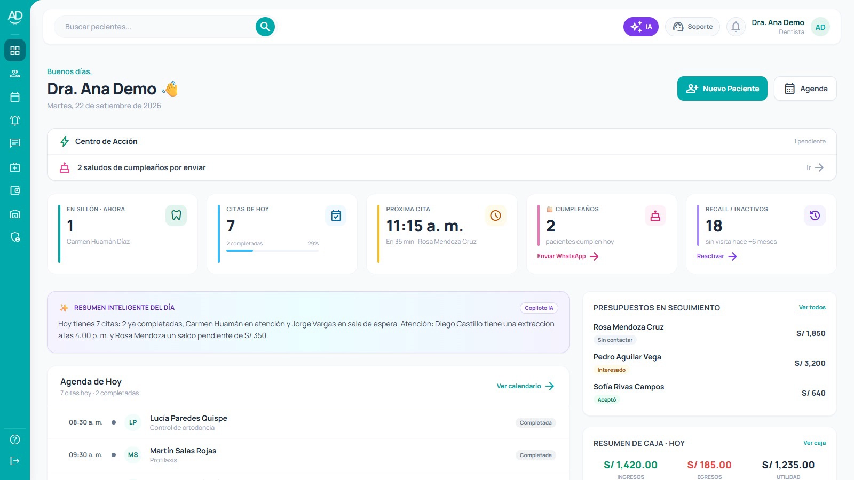The width and height of the screenshot is (854, 480).
Task: Click the history icon on Recall card
Action: [x=815, y=215]
